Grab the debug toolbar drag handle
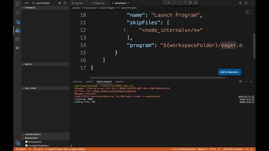 click(164, 3)
